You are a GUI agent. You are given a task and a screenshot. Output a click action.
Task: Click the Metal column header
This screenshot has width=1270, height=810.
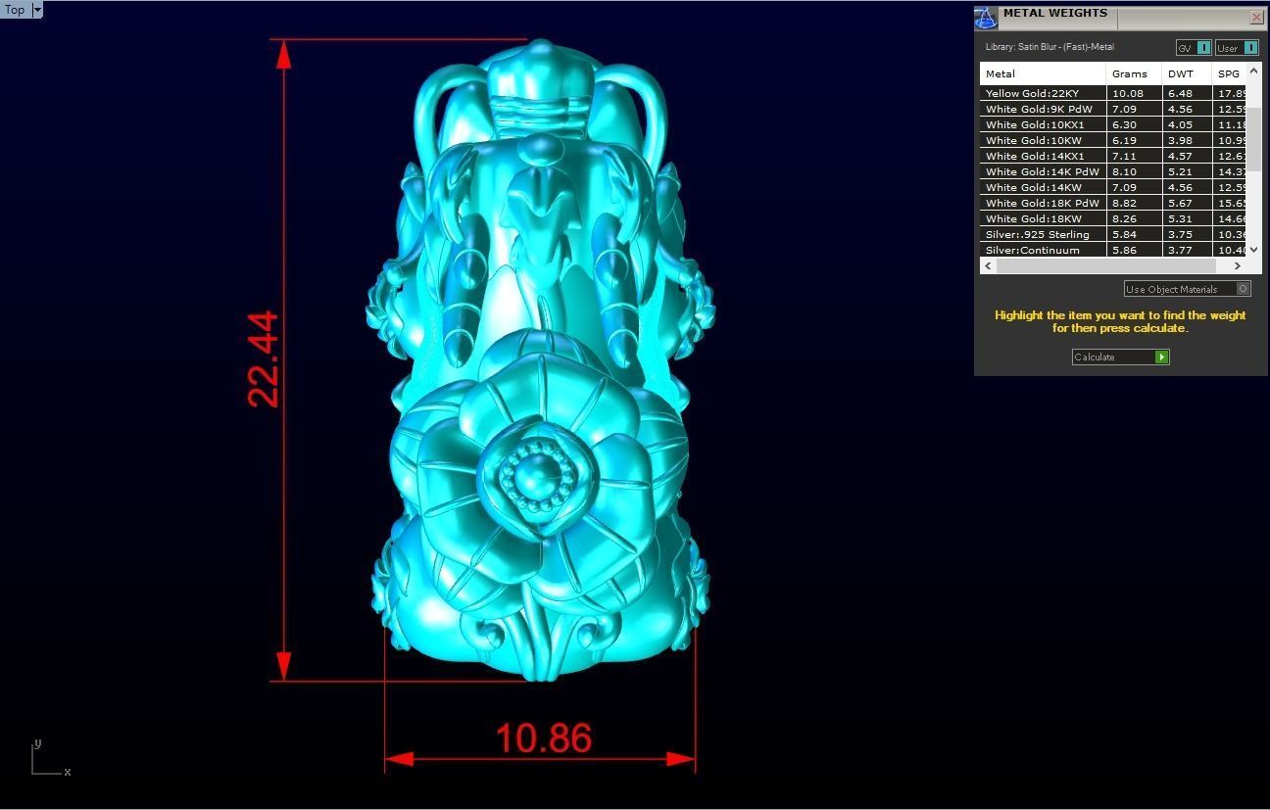(x=1043, y=73)
